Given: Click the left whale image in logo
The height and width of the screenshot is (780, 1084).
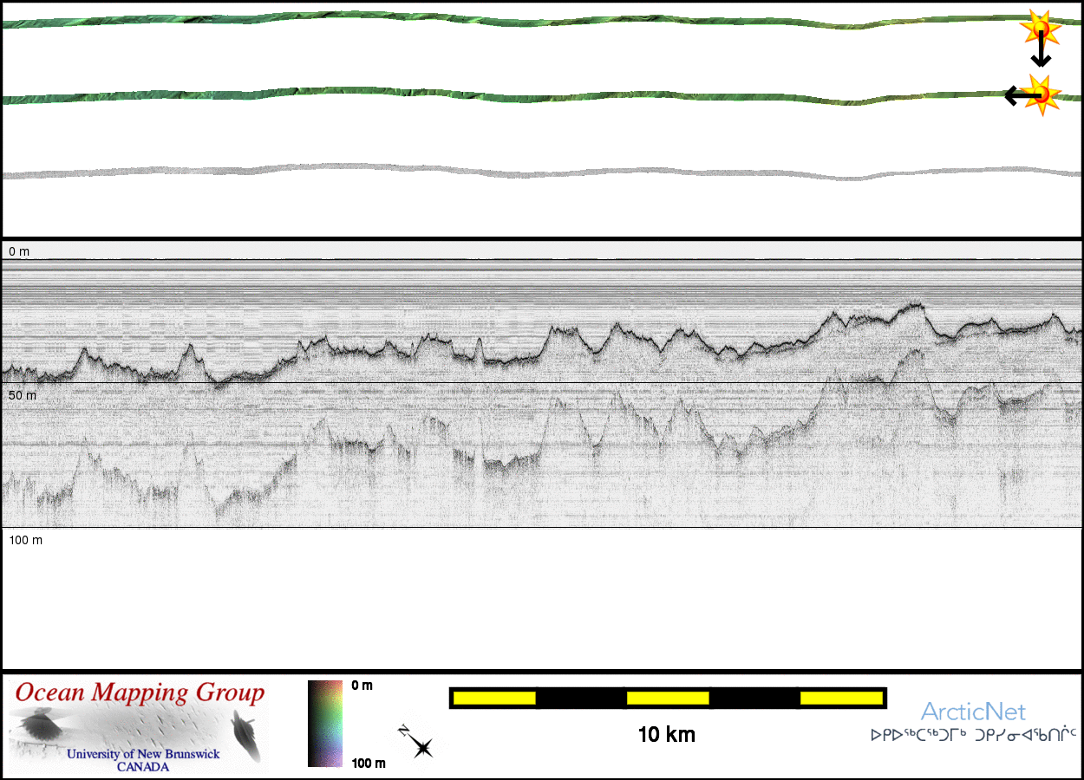Looking at the screenshot, I should click(x=41, y=725).
